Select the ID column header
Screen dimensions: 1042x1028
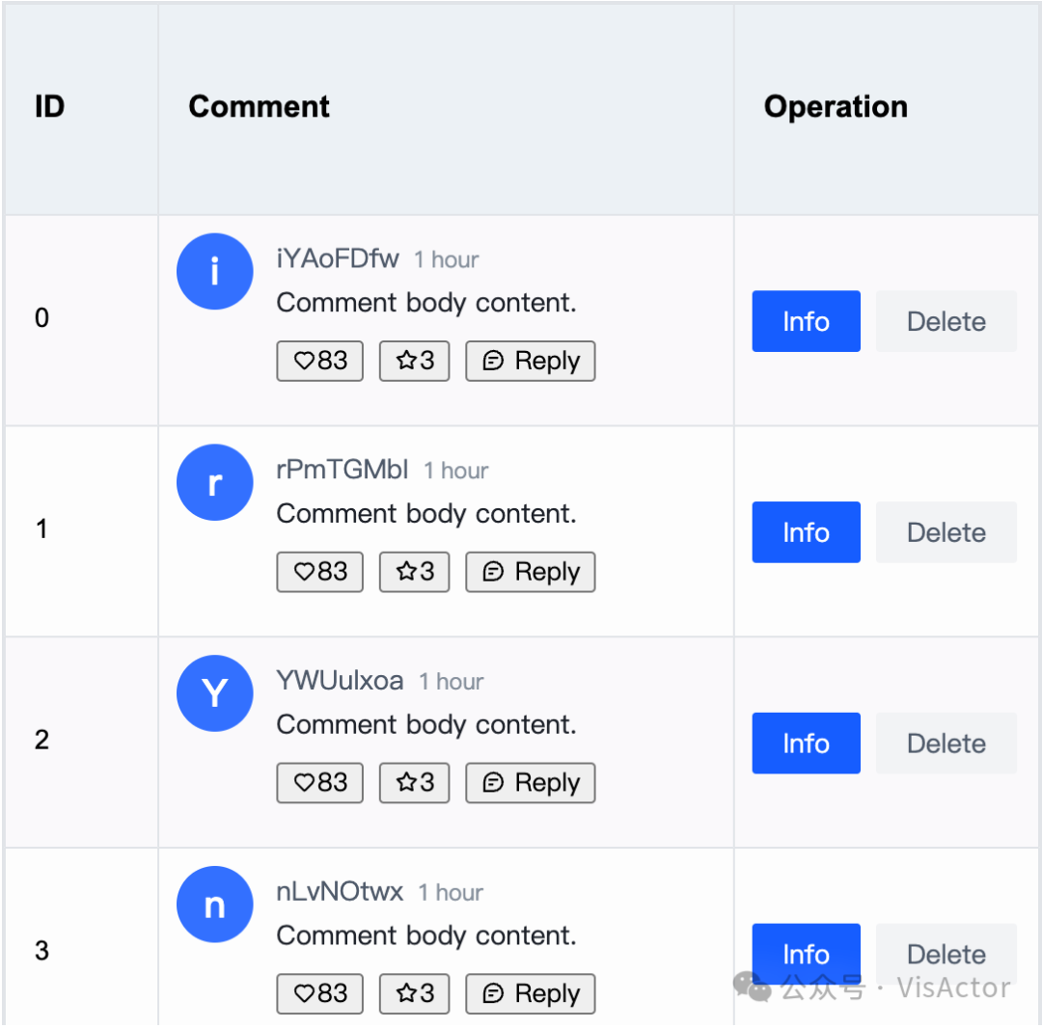49,106
